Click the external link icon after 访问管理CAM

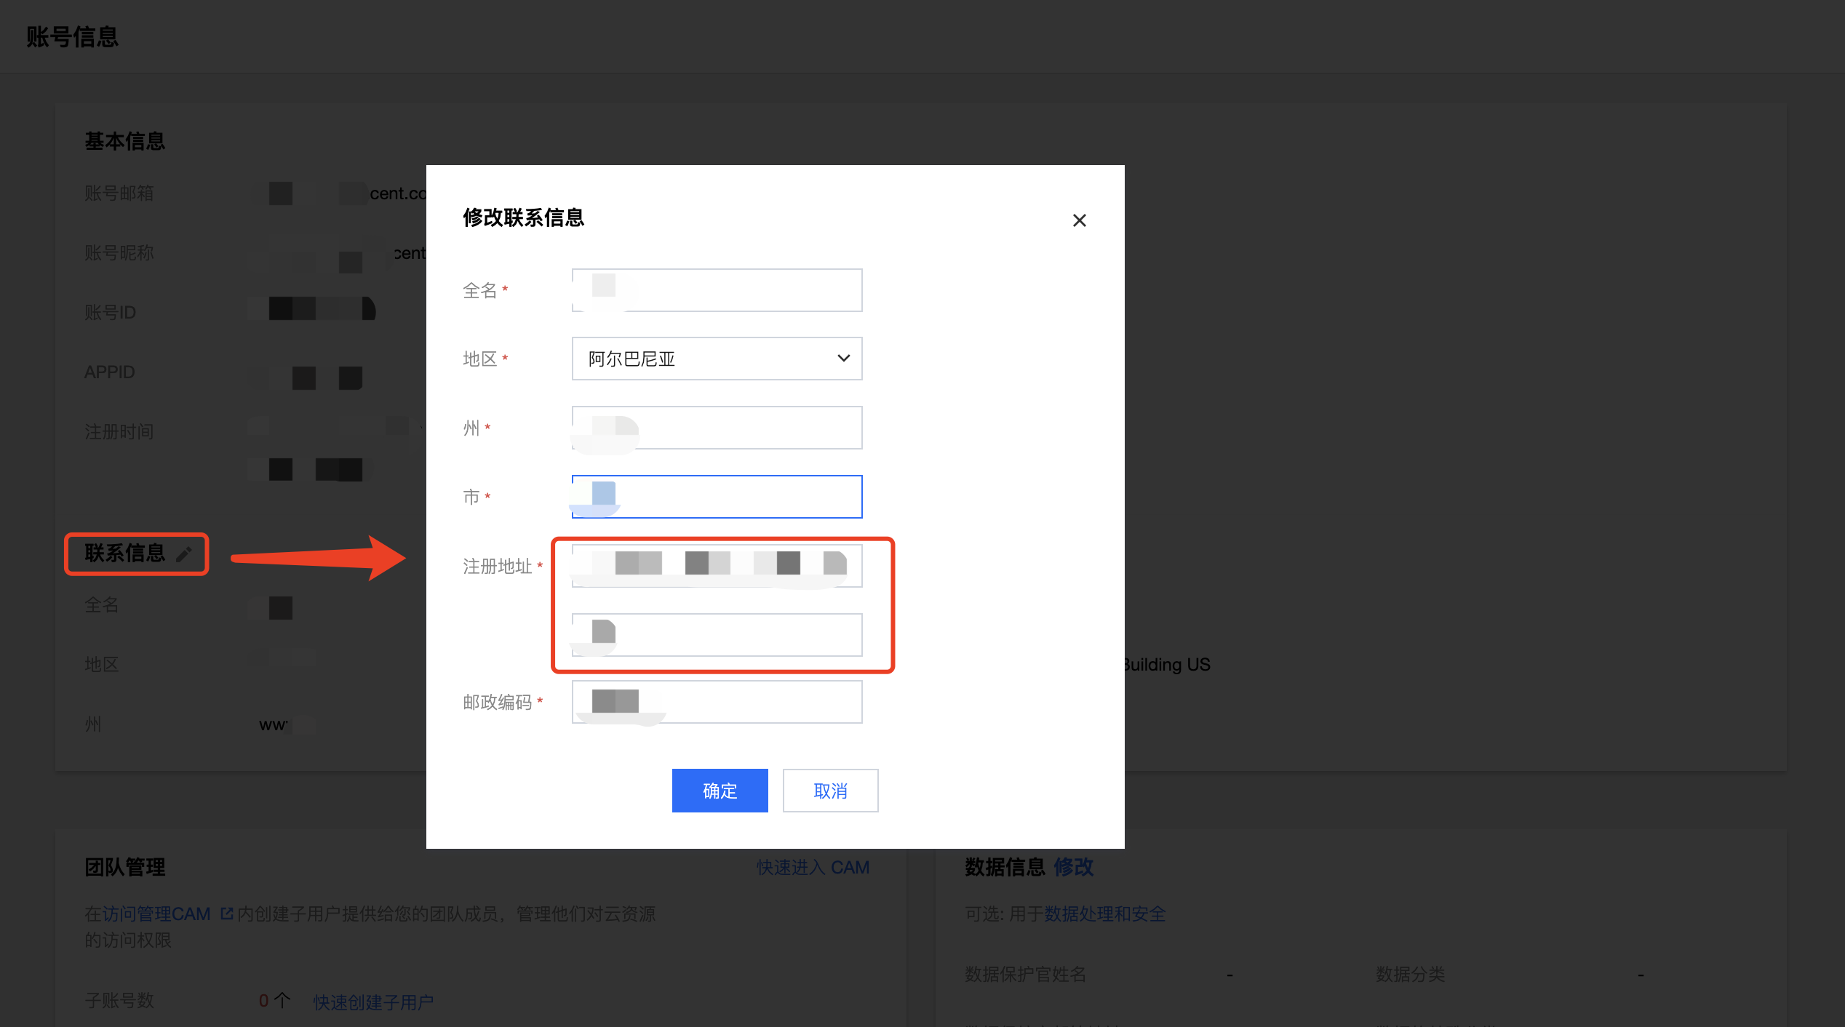(227, 914)
